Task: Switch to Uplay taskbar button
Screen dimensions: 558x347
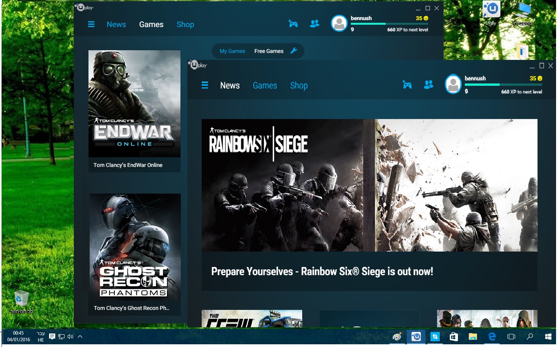Action: (416, 337)
